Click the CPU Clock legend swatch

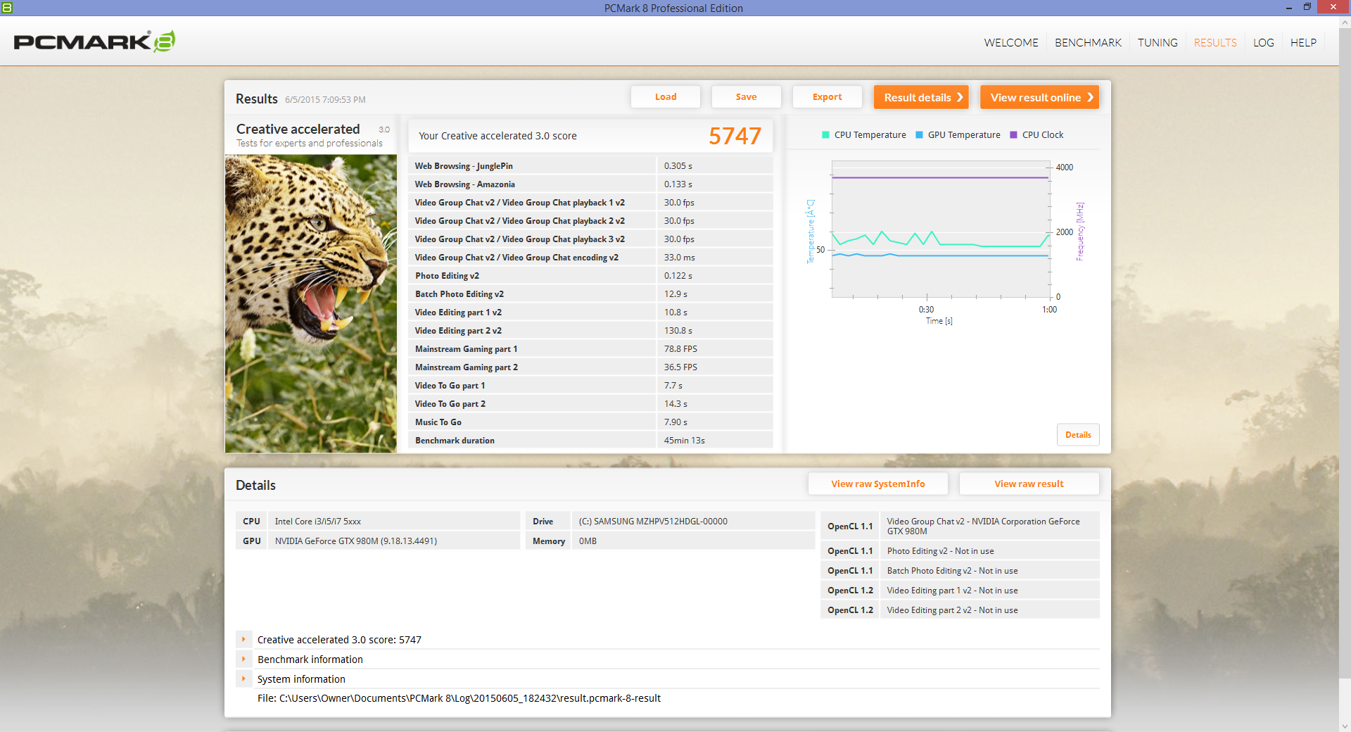[1013, 135]
